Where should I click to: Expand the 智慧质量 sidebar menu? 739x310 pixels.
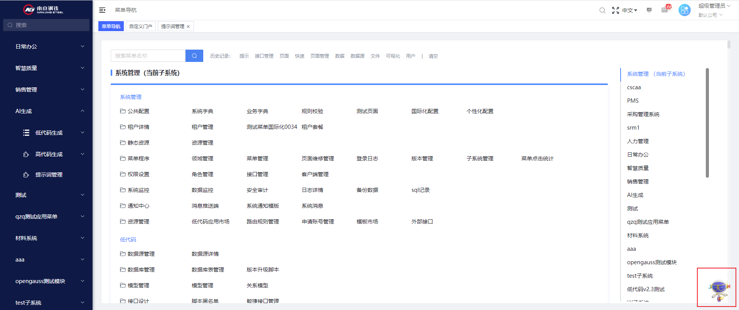coord(46,68)
